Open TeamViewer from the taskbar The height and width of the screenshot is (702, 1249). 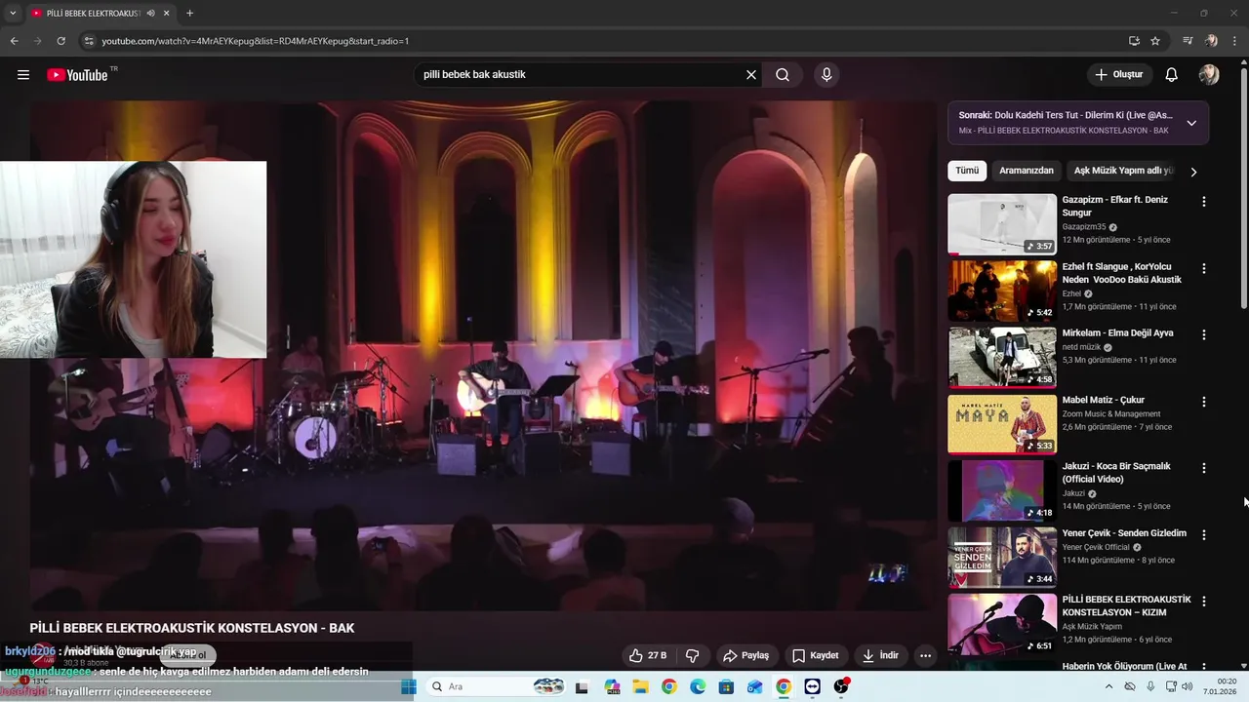pyautogui.click(x=813, y=686)
